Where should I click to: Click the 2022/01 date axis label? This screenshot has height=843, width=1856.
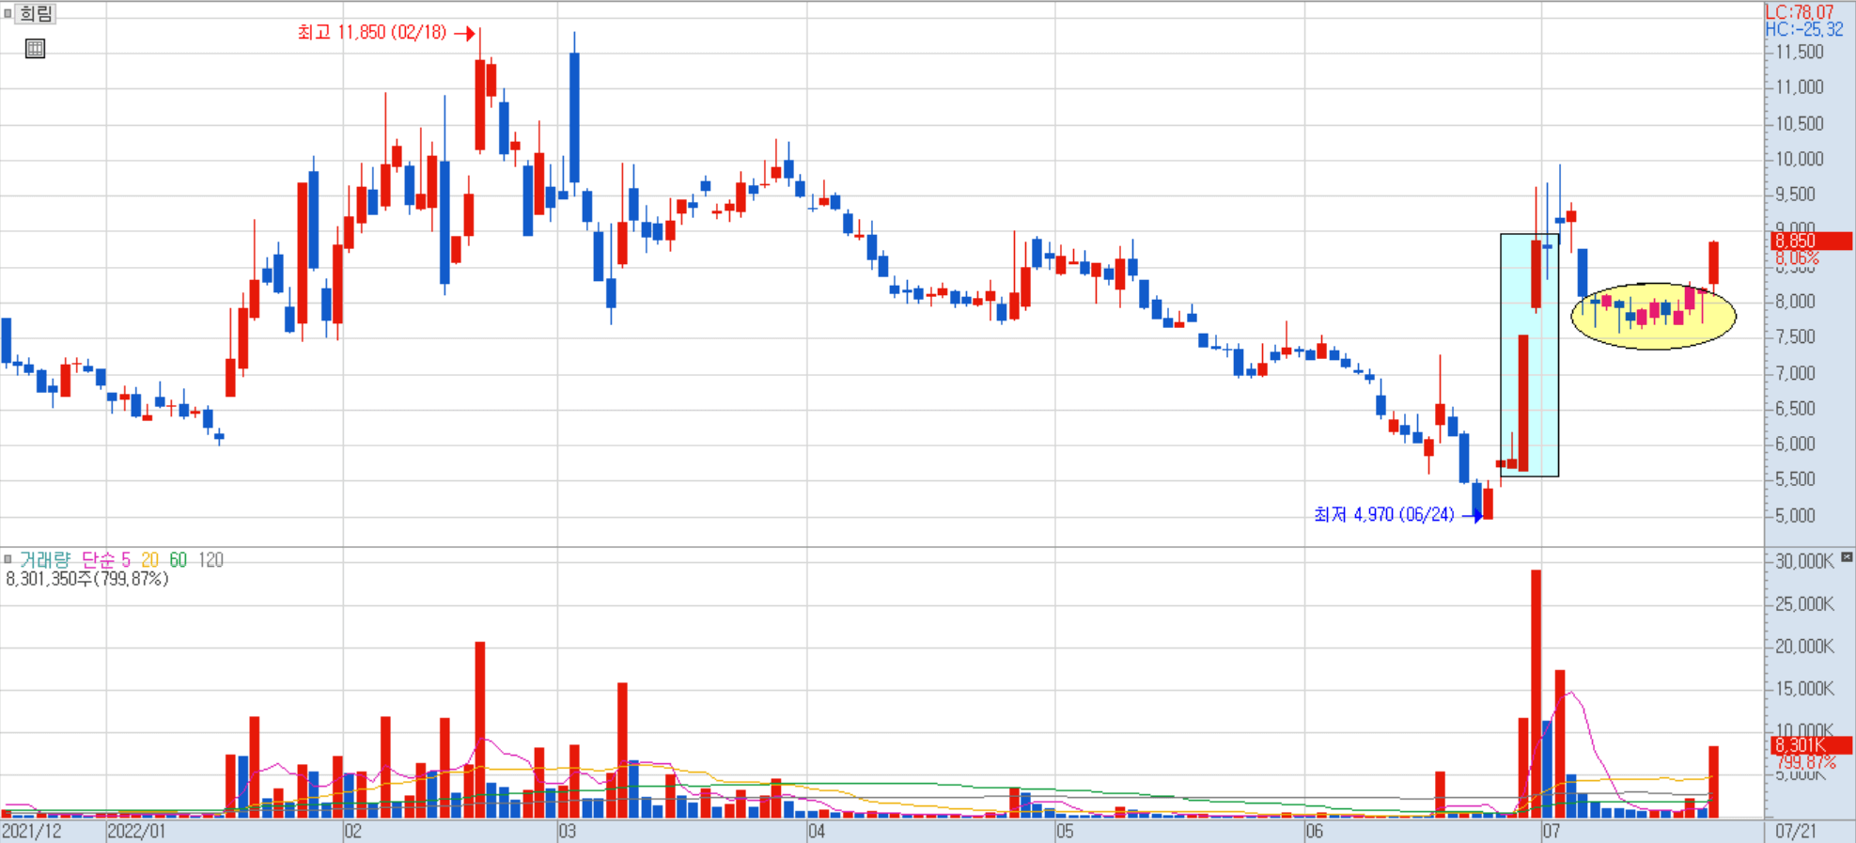[x=136, y=832]
